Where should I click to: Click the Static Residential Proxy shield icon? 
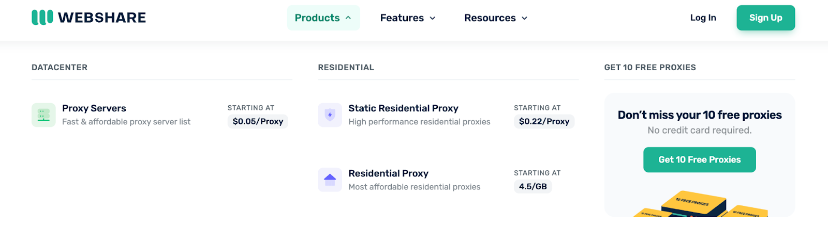[330, 115]
